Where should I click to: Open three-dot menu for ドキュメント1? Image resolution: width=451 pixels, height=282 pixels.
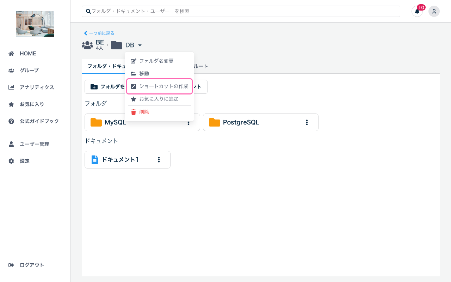[159, 160]
